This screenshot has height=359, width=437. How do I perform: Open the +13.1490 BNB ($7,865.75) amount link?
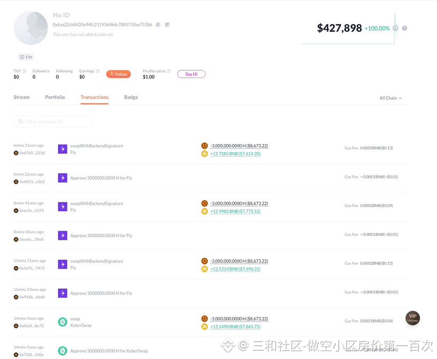(235, 327)
